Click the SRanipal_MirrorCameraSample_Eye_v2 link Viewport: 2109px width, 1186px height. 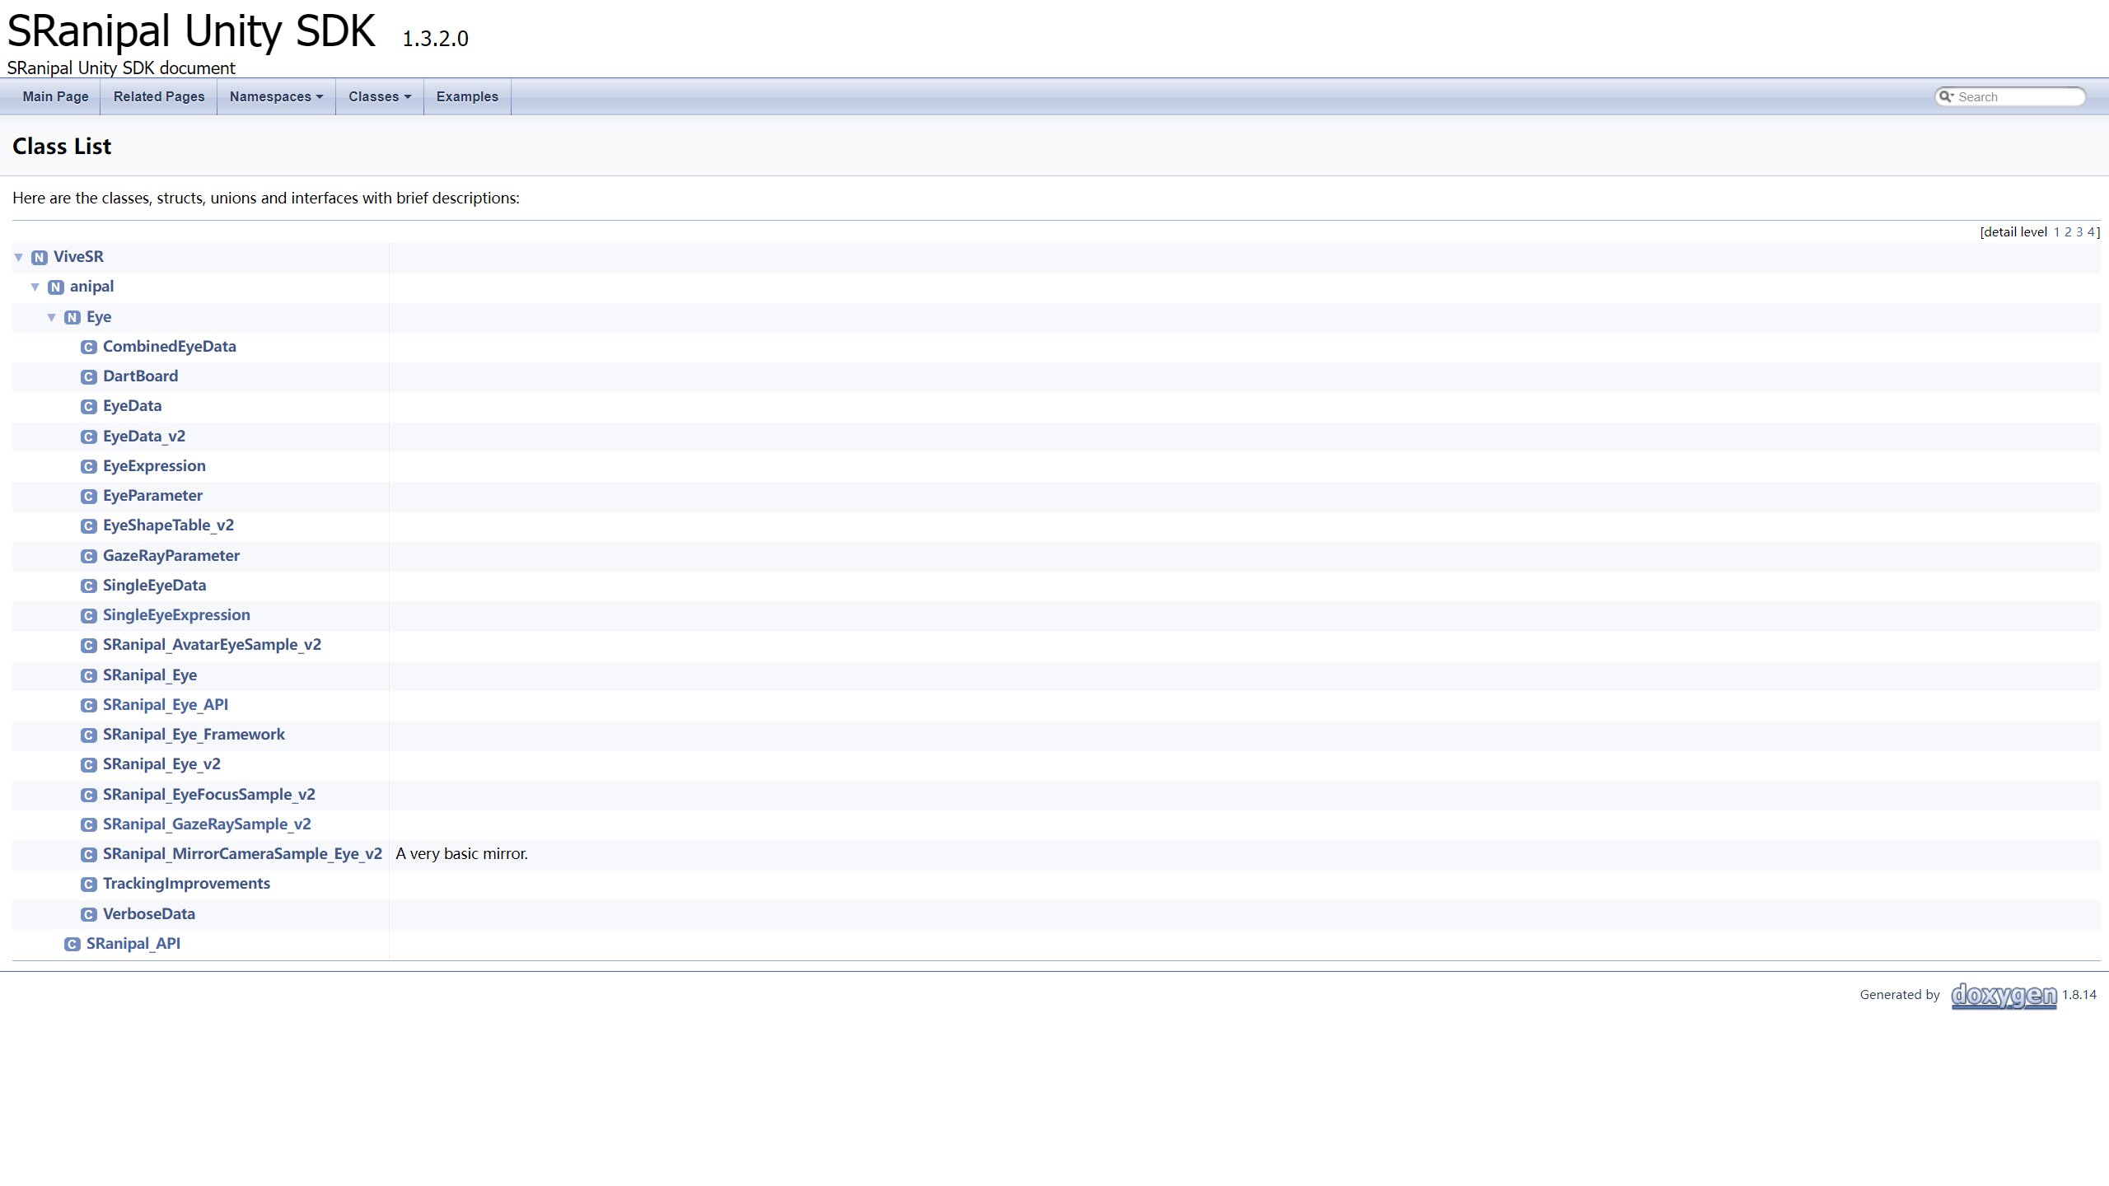pos(242,853)
